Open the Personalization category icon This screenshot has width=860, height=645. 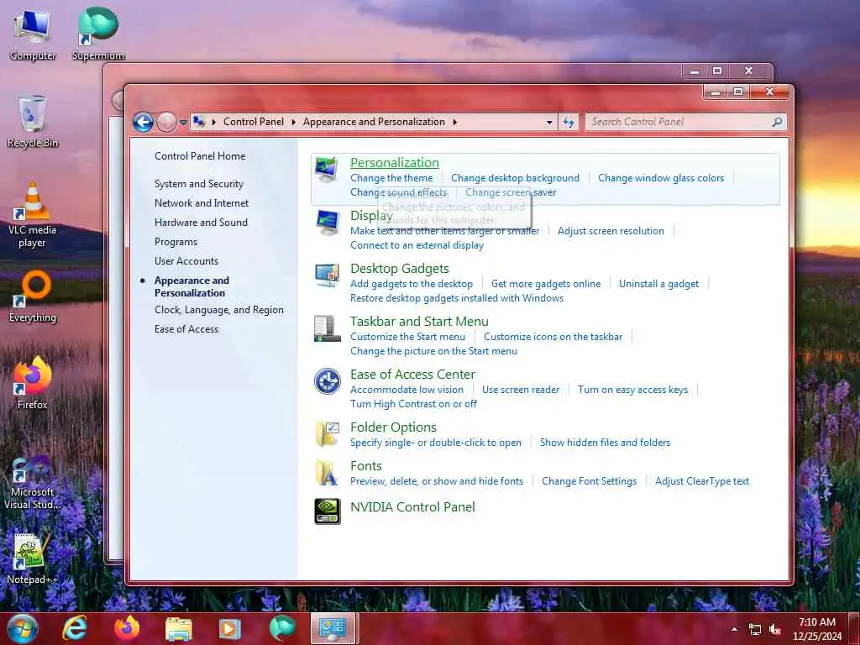(327, 170)
